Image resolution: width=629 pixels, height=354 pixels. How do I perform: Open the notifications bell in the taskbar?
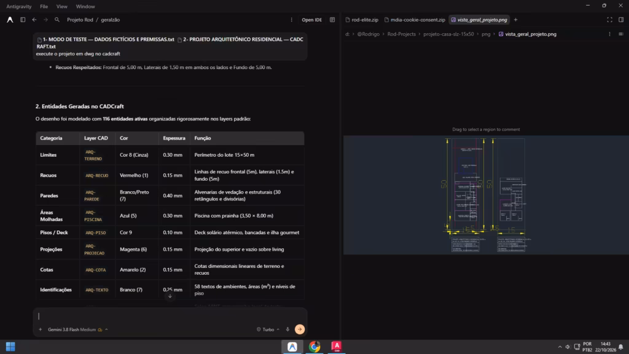pos(621,347)
